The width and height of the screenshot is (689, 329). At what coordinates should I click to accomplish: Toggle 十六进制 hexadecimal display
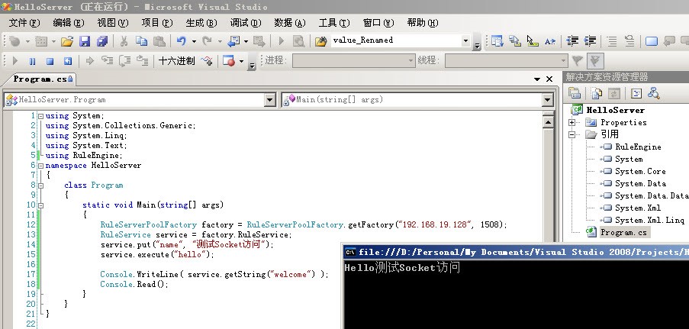(x=177, y=61)
